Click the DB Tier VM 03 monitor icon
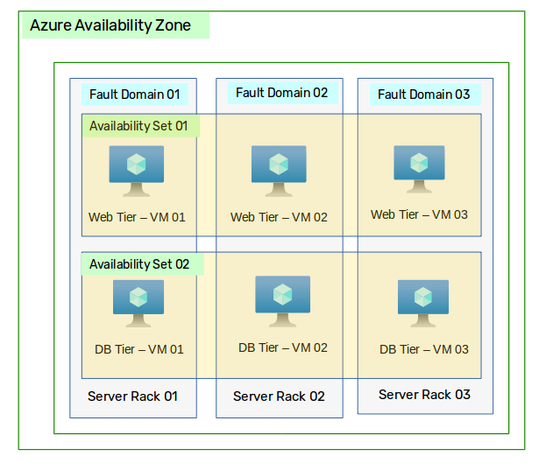 click(x=423, y=304)
